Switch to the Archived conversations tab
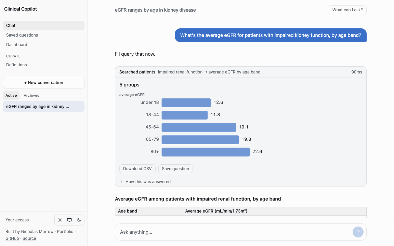Viewport: 394px width, 246px height. (x=31, y=95)
